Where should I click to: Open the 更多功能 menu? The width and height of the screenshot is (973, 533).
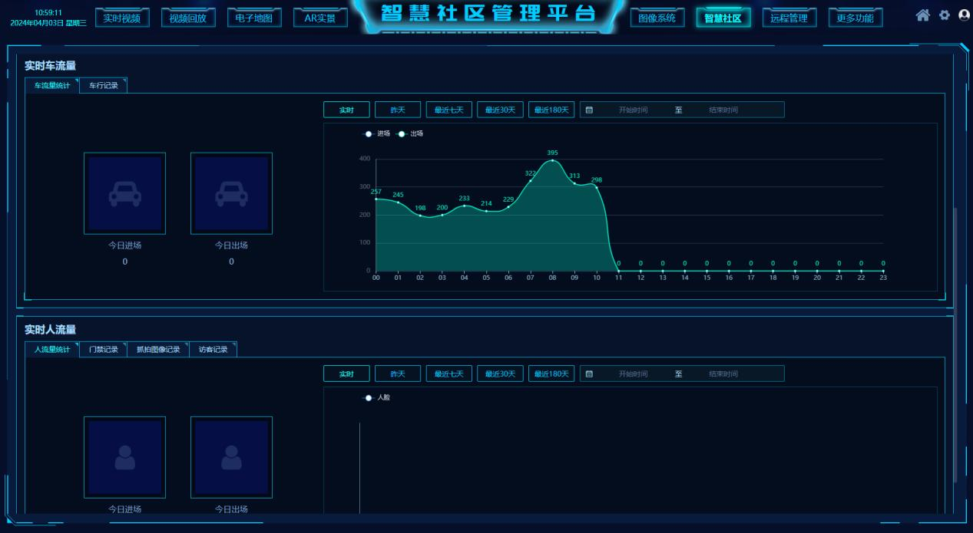coord(856,18)
